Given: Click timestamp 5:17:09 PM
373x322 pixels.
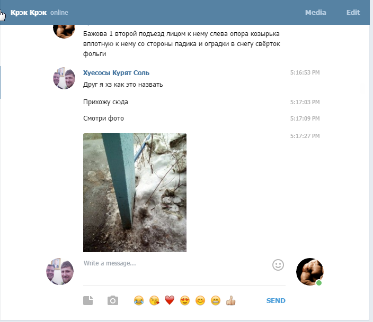Looking at the screenshot, I should click(x=305, y=118).
